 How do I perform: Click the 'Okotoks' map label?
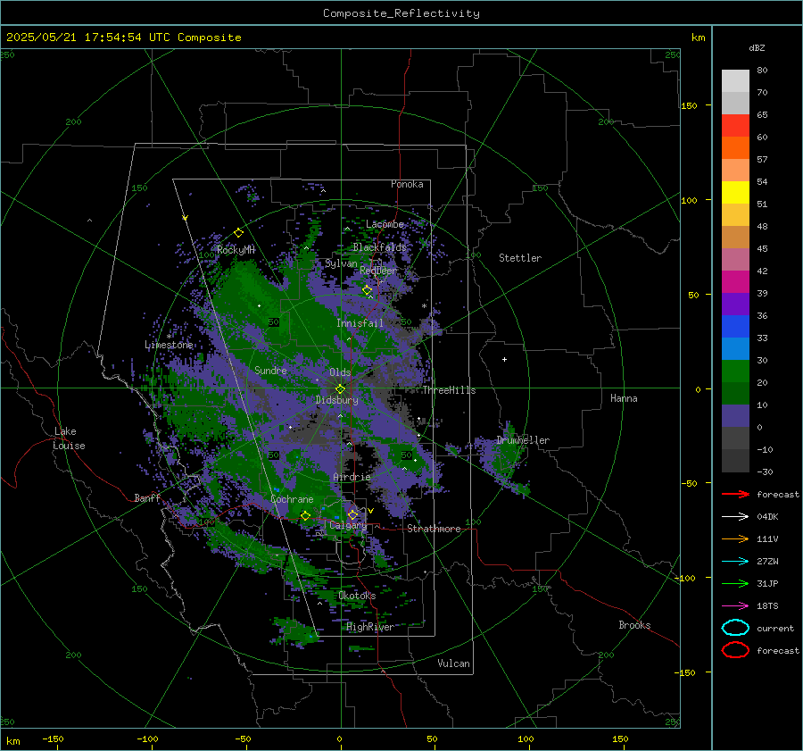tap(357, 595)
